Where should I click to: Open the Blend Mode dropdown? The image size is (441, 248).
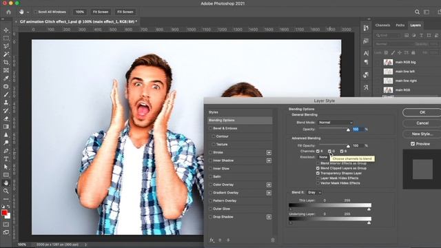pyautogui.click(x=336, y=123)
